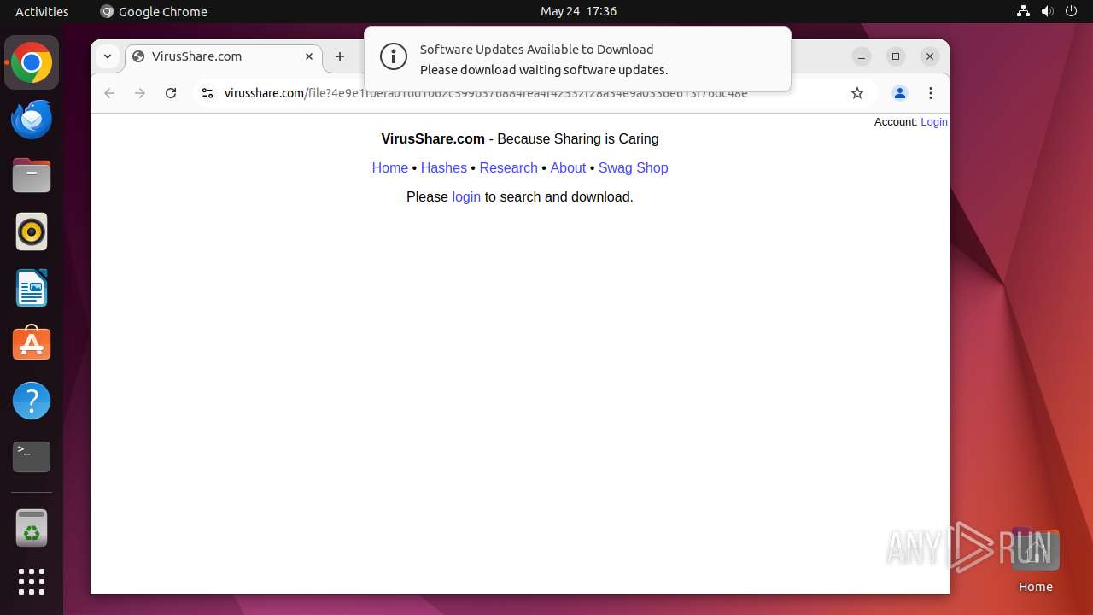
Task: Open the Google Chrome app menu
Action: pos(154,11)
